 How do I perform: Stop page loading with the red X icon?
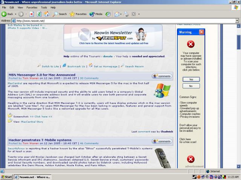click(32, 14)
